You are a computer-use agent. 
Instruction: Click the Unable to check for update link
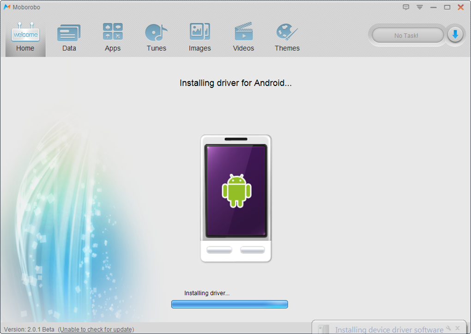coord(96,329)
